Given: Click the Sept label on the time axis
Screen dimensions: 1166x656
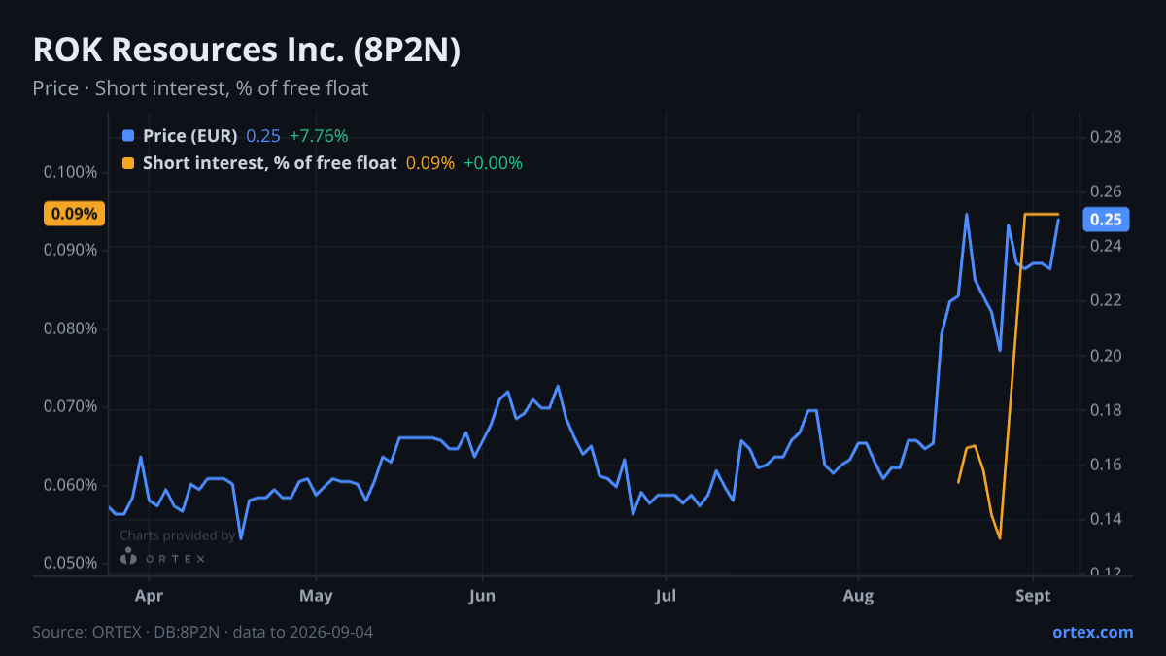Looking at the screenshot, I should tap(1033, 596).
